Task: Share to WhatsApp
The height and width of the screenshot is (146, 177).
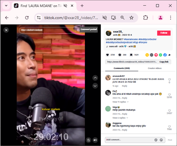Action: pos(160,55)
